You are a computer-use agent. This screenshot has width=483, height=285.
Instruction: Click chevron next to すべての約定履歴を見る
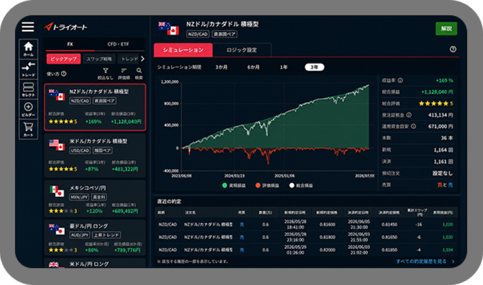point(453,261)
